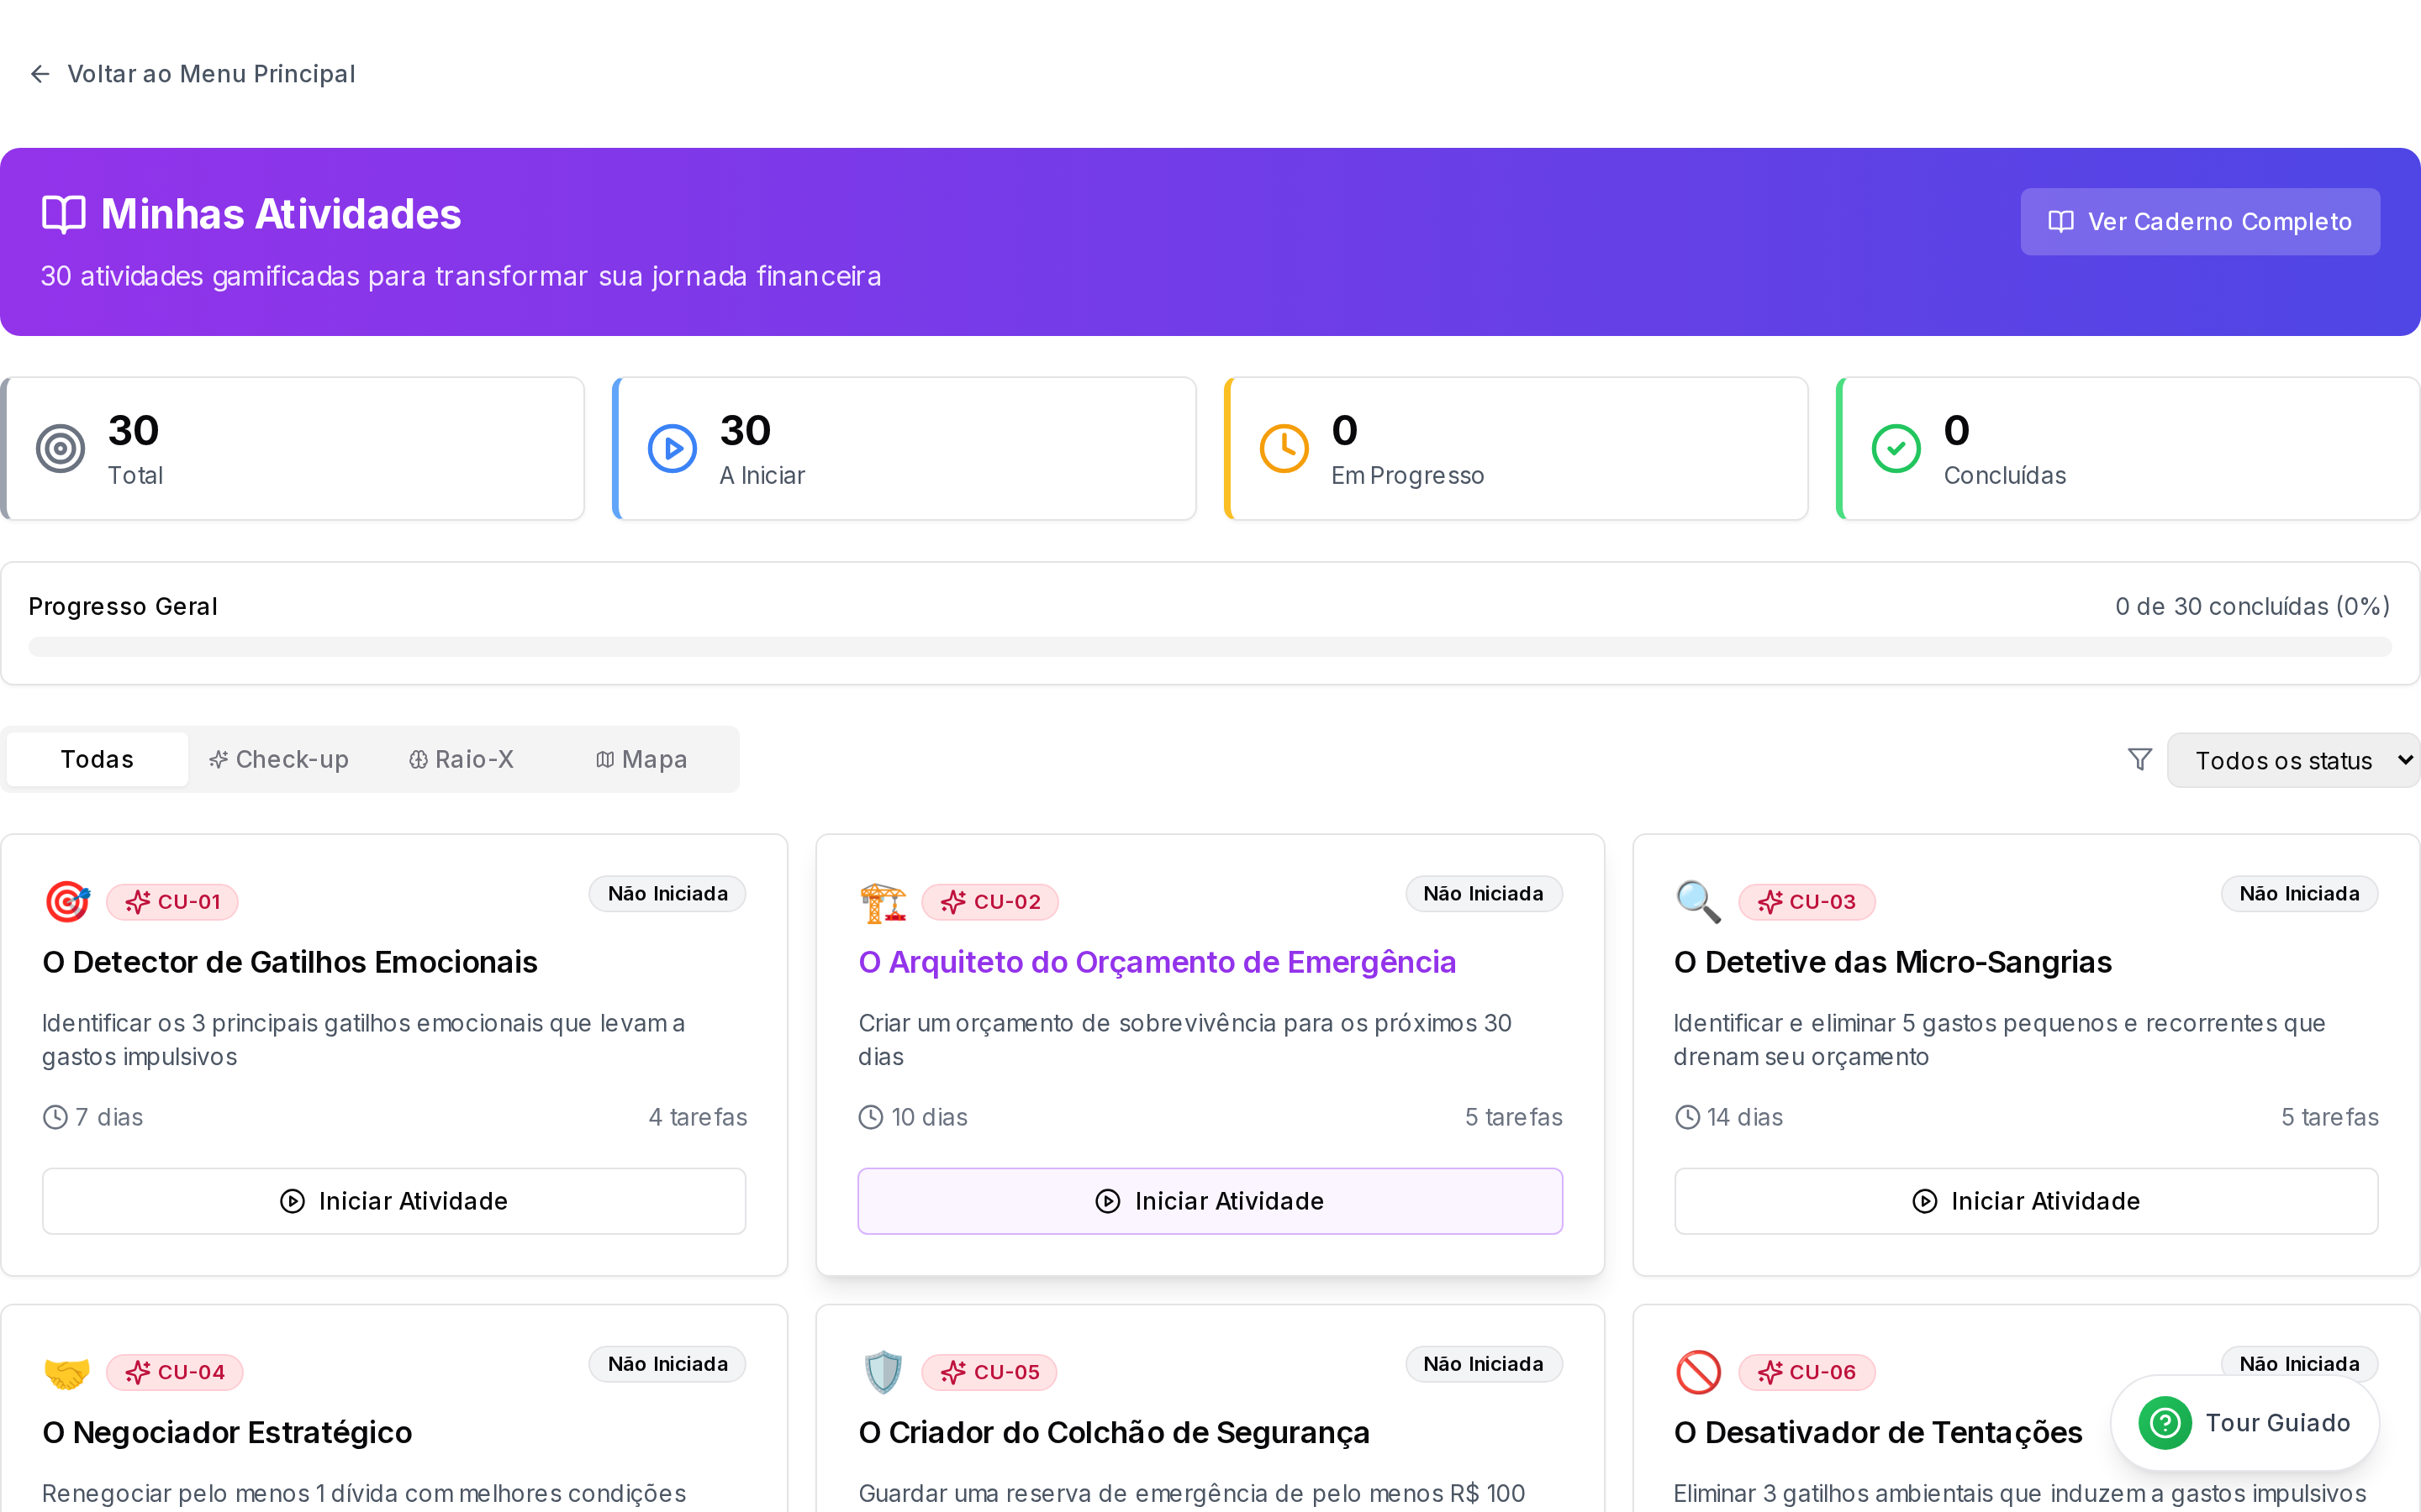2421x1512 pixels.
Task: Click the funnel filter icon
Action: 2139,760
